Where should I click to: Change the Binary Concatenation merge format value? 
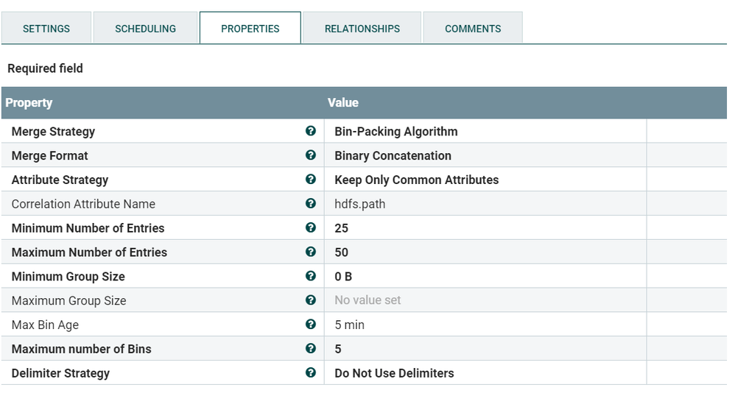pyautogui.click(x=485, y=155)
